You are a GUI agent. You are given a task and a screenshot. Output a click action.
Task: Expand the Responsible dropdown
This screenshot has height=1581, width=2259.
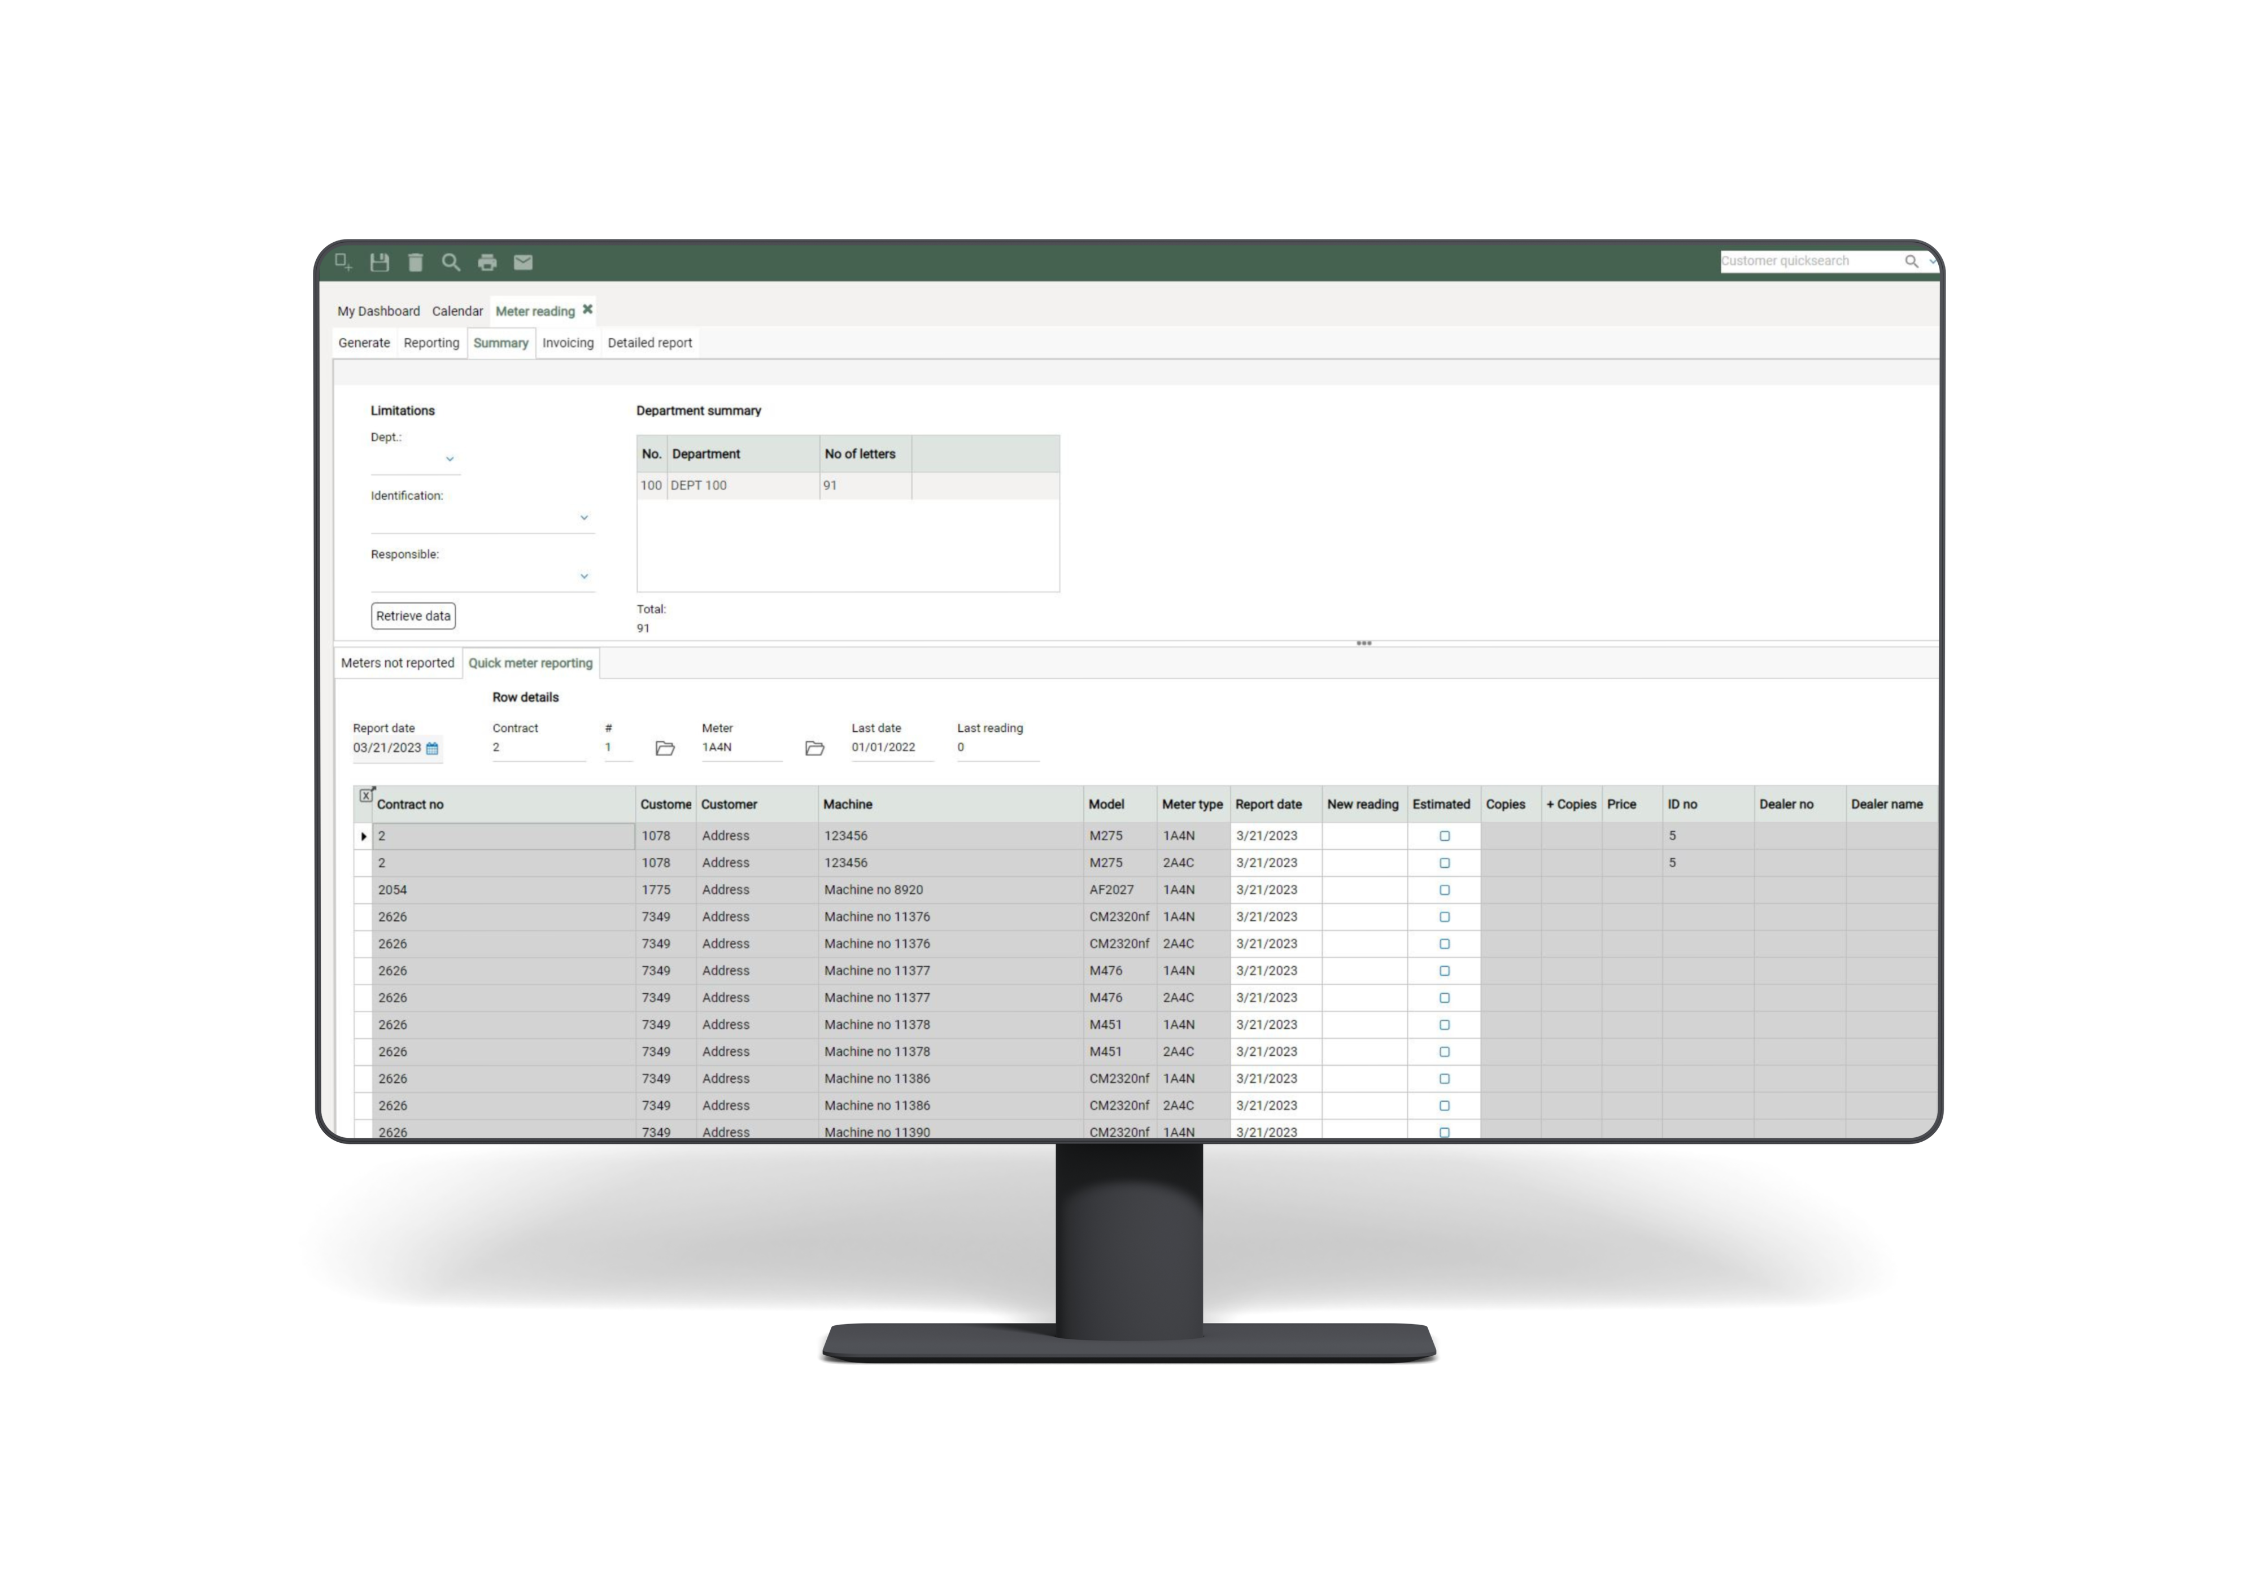tap(583, 577)
